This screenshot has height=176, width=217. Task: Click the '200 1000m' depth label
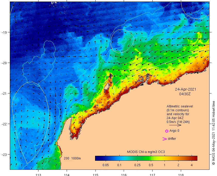click(72, 158)
